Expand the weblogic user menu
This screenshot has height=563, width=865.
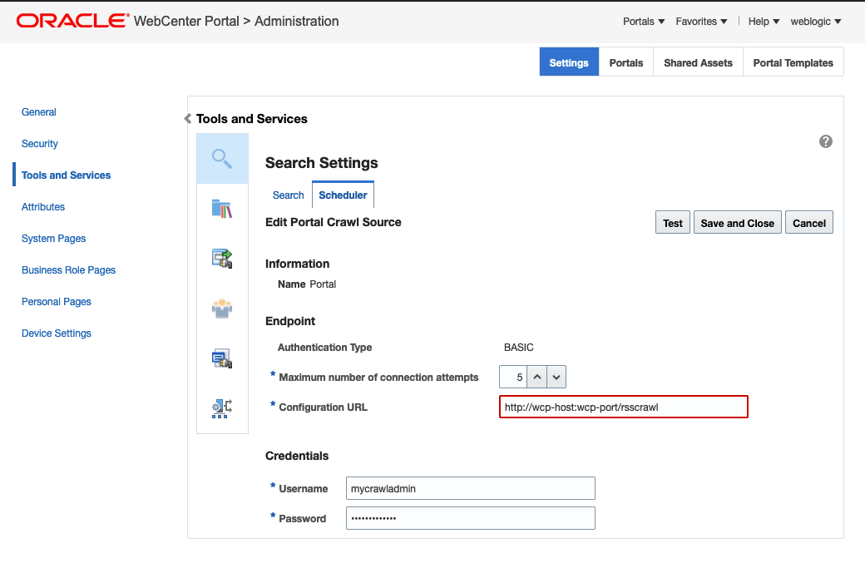tap(815, 22)
